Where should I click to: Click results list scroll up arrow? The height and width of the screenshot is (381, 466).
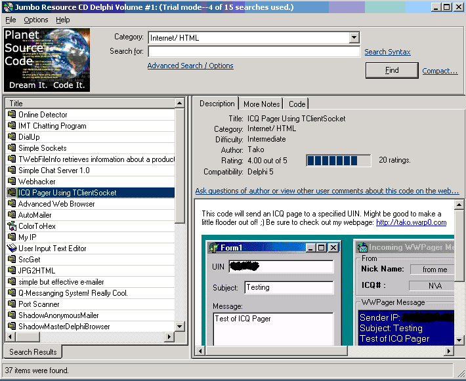click(179, 104)
